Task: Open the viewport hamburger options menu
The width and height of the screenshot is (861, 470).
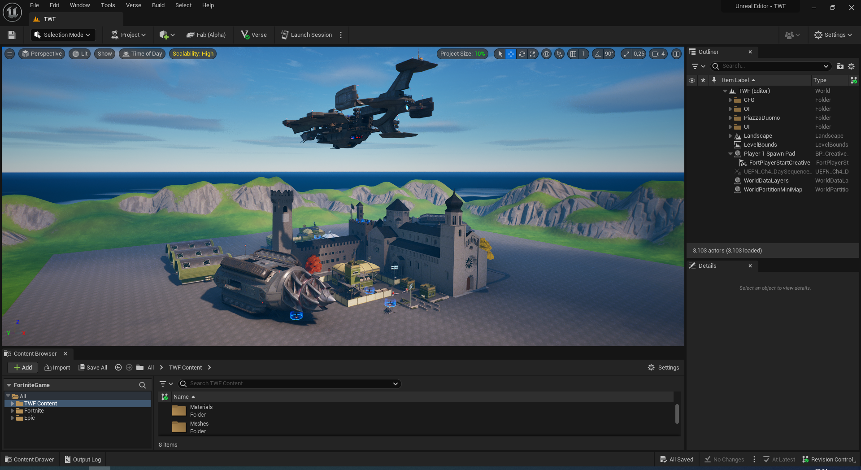Action: tap(9, 54)
